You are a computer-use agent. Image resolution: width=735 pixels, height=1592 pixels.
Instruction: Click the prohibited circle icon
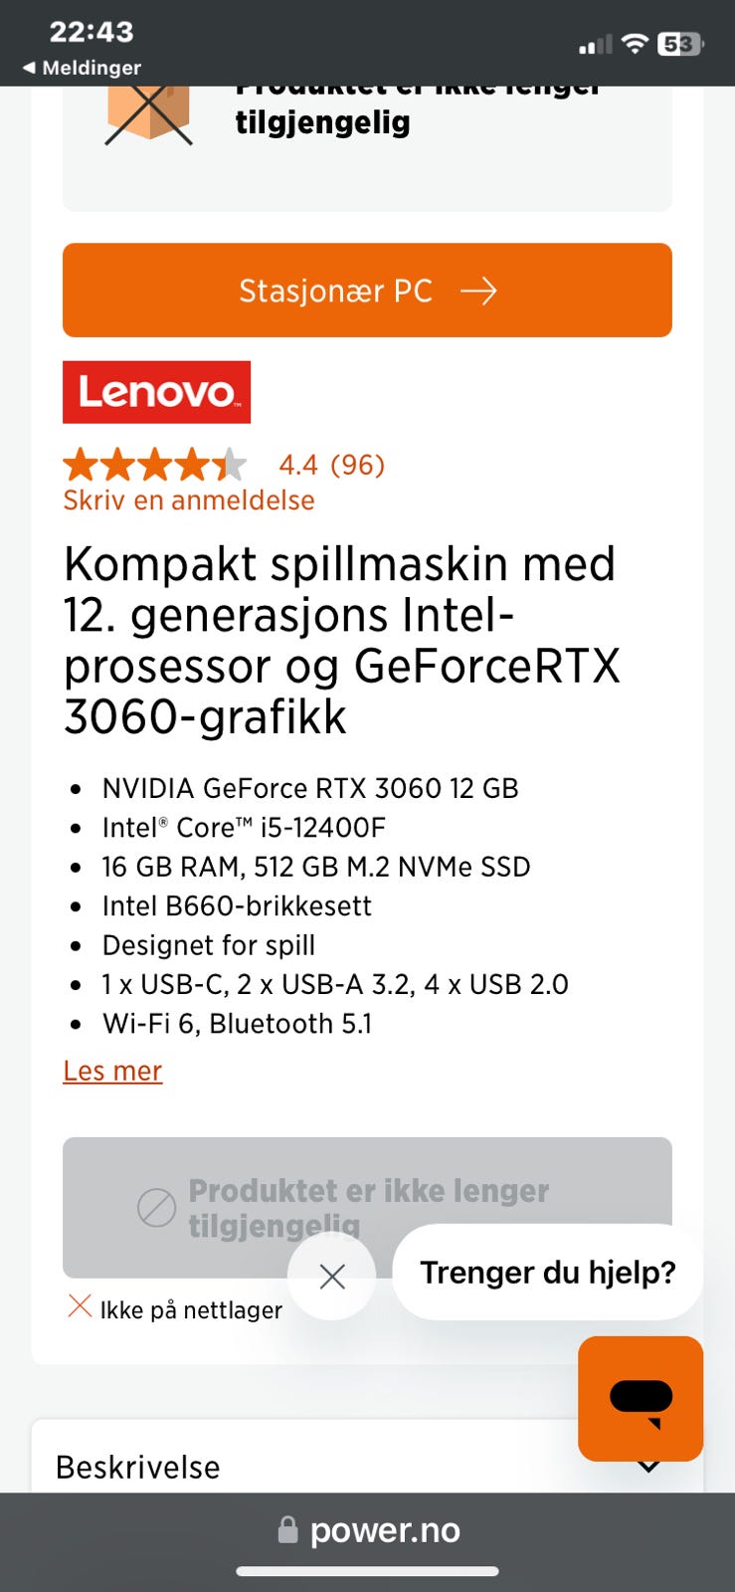point(156,1208)
